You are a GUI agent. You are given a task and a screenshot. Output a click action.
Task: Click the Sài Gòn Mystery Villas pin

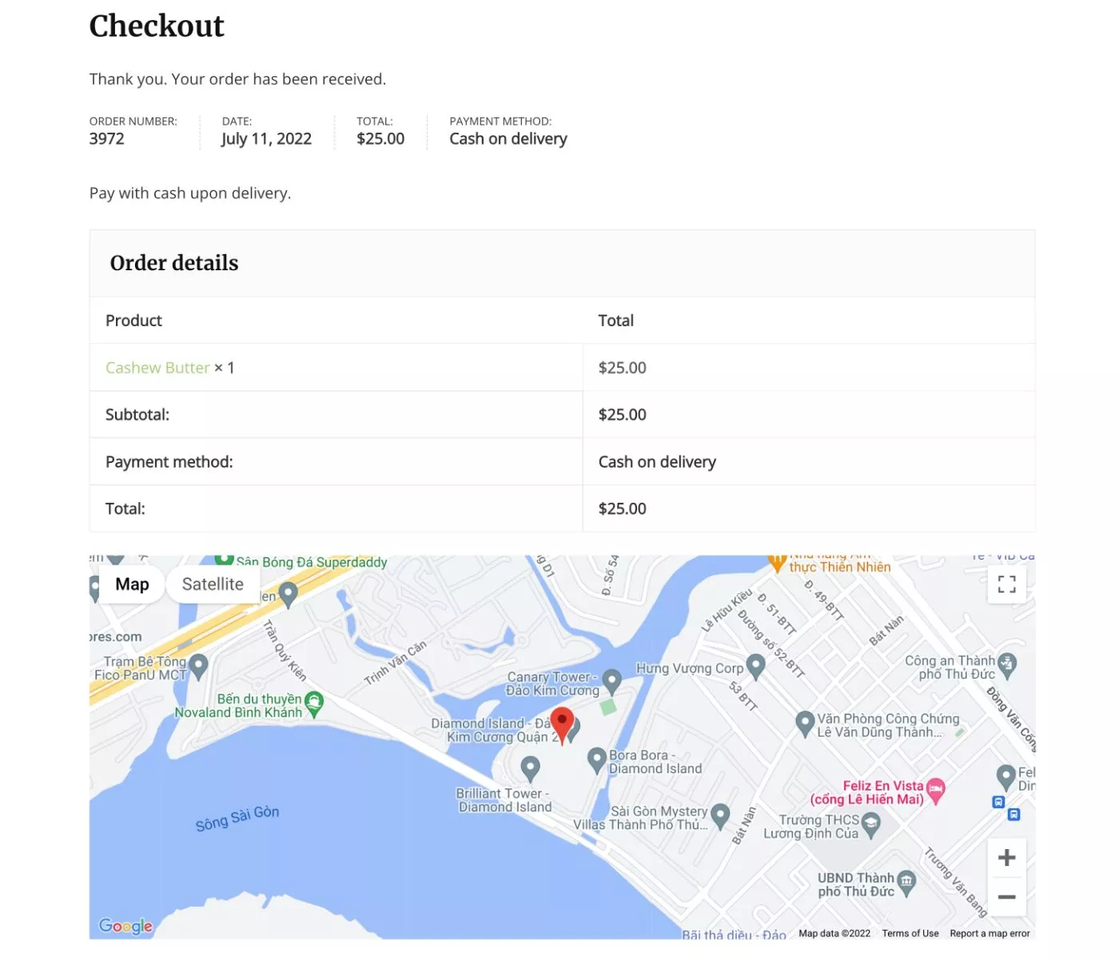pyautogui.click(x=720, y=815)
